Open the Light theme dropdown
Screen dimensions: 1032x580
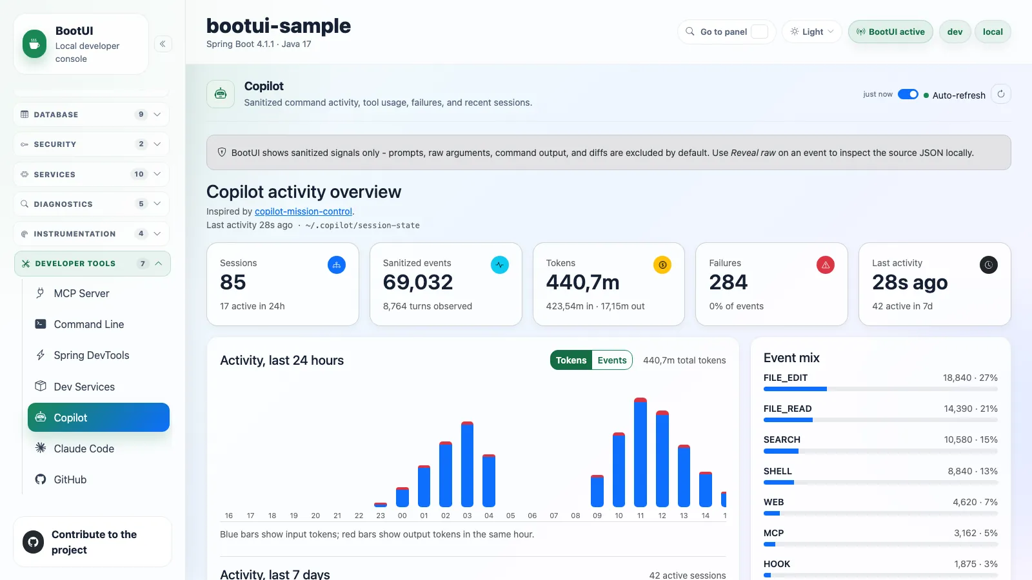click(812, 32)
